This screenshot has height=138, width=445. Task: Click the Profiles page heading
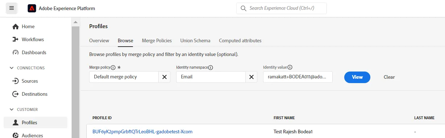99,26
